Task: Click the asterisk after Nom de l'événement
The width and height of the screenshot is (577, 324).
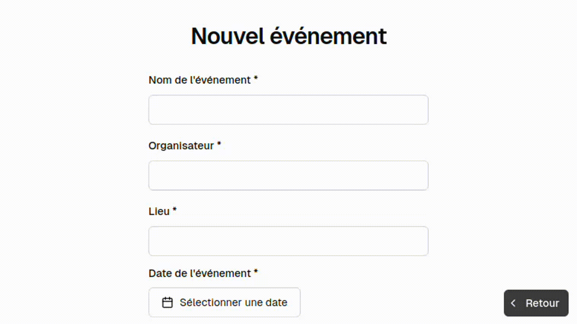Action: 256,79
